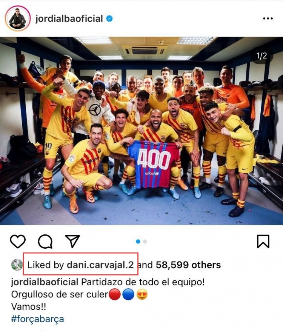Select the first blue carousel dot
The height and width of the screenshot is (331, 283).
(138, 242)
